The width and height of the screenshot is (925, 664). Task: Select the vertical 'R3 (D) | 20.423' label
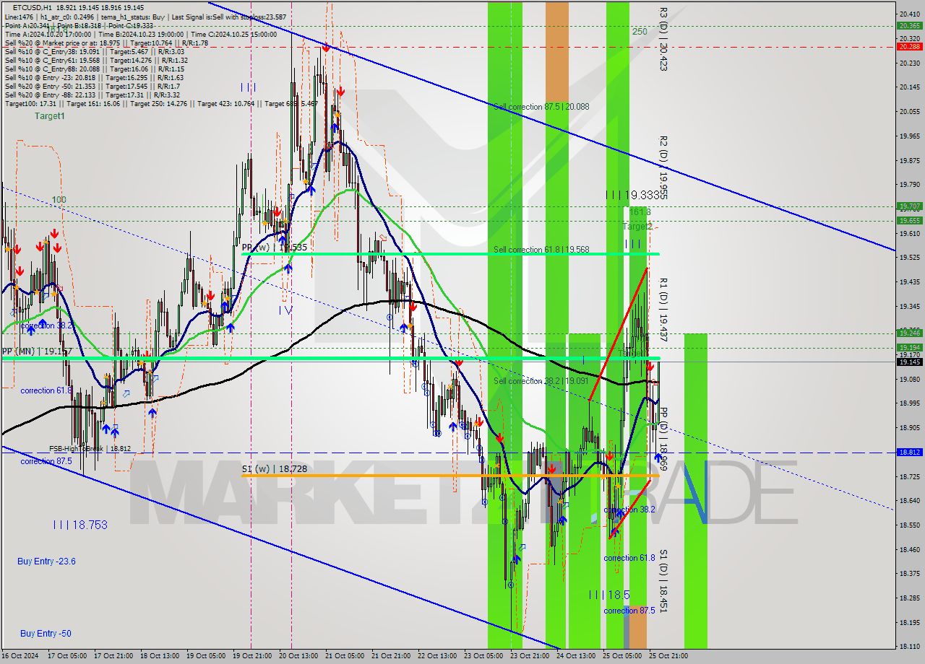coord(663,39)
